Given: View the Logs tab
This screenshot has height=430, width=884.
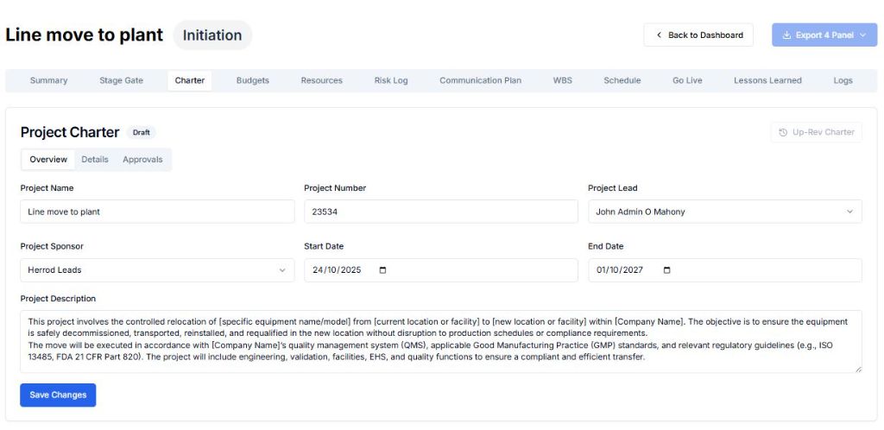Looking at the screenshot, I should tap(843, 80).
